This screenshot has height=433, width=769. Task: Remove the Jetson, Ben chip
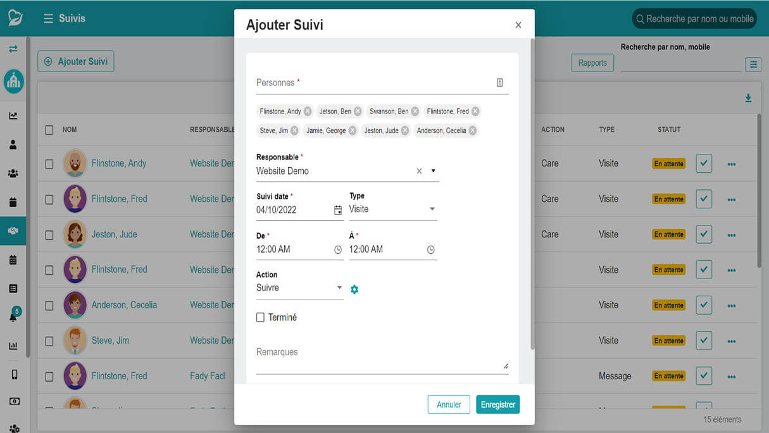[x=358, y=111]
